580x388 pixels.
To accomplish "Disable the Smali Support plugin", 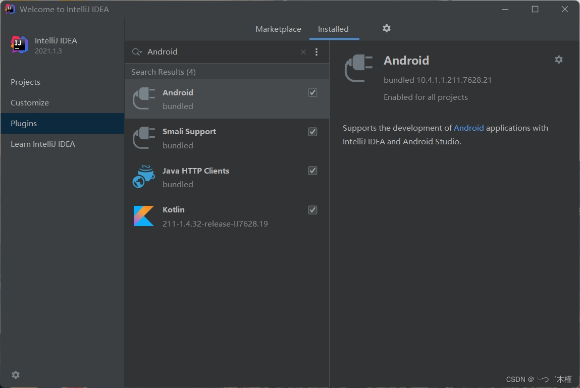I will 312,131.
